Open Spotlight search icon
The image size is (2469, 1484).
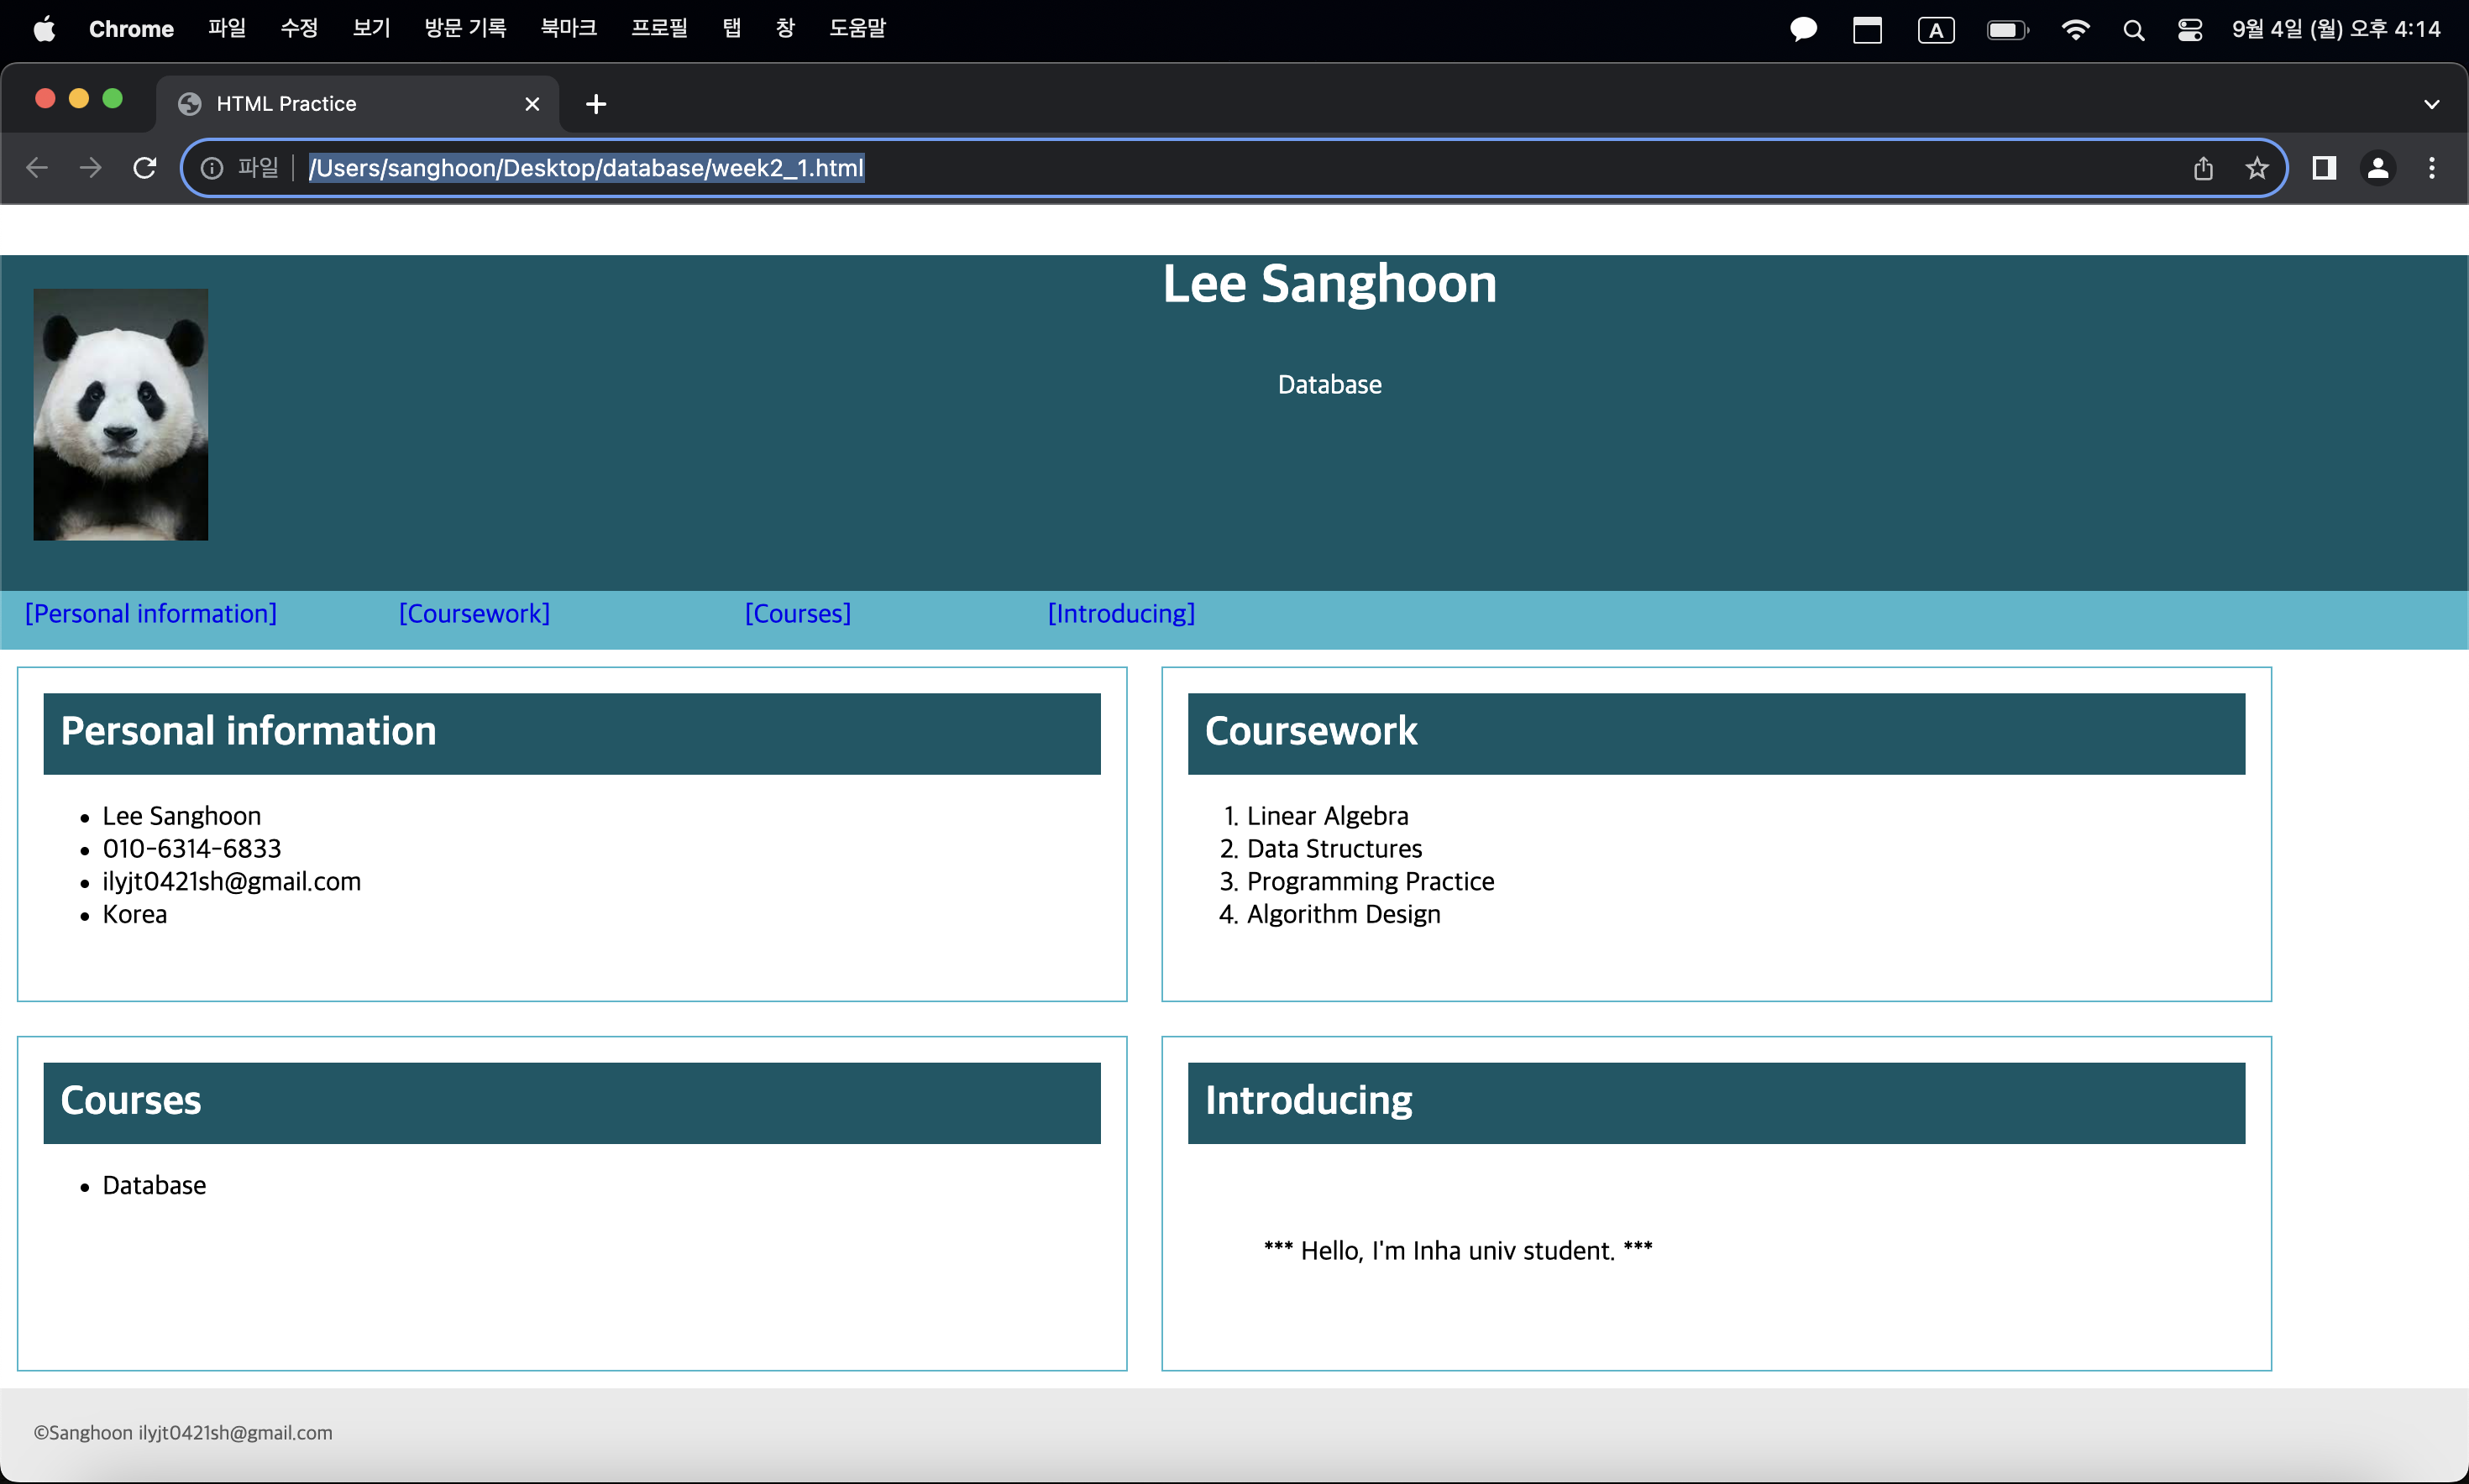[x=2134, y=30]
